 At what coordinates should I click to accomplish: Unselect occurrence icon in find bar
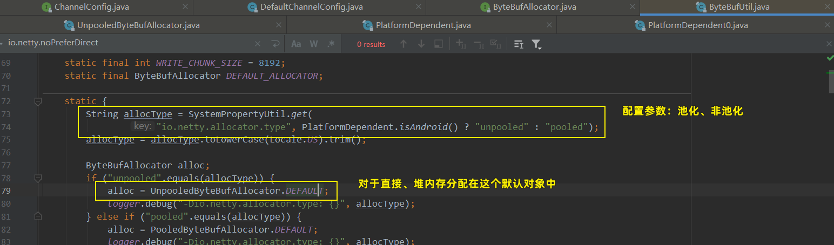(478, 44)
